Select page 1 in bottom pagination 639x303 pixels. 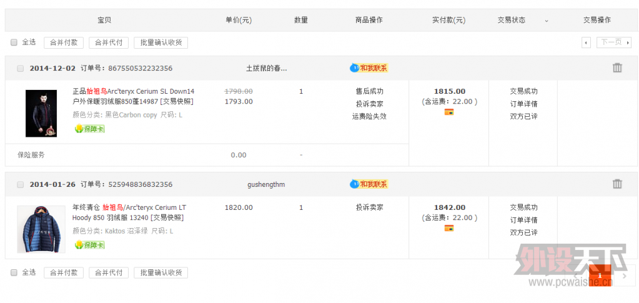[x=600, y=276]
